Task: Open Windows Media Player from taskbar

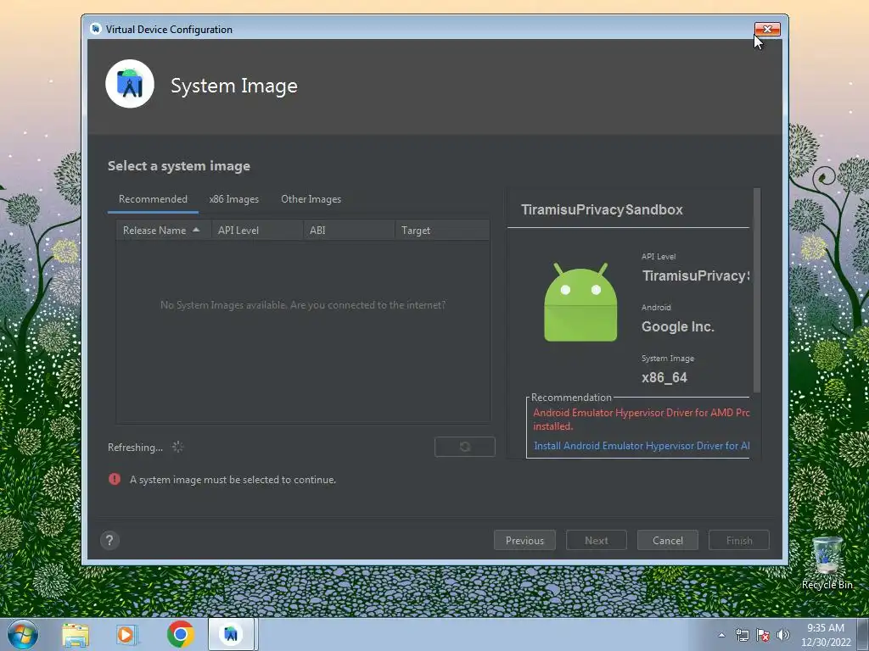Action: pyautogui.click(x=126, y=634)
